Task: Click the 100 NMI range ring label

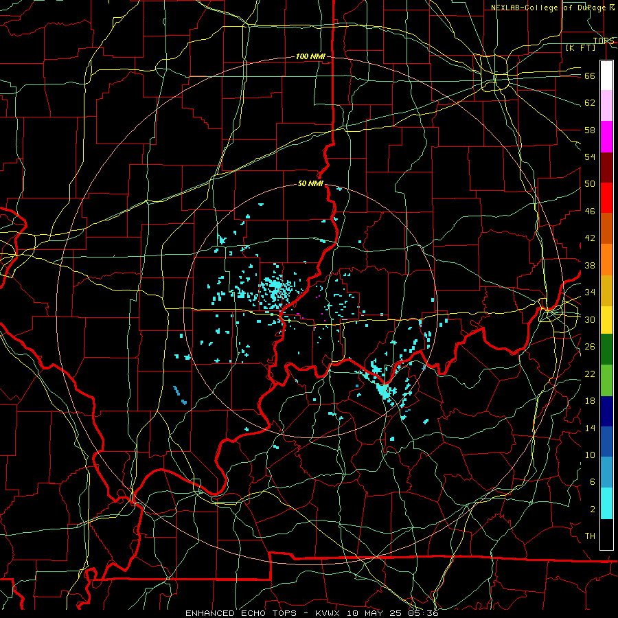Action: point(310,57)
